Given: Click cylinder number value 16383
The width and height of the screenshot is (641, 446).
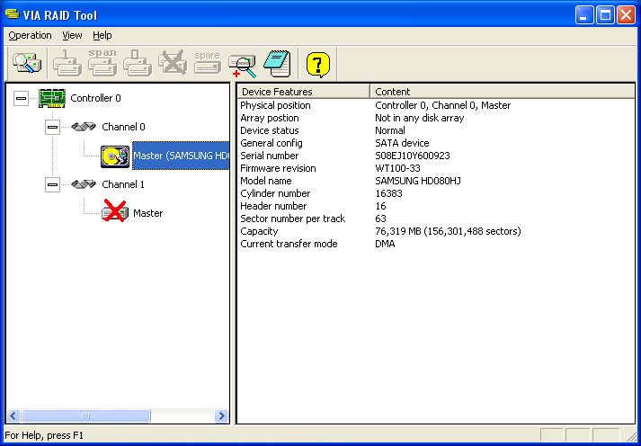Looking at the screenshot, I should pyautogui.click(x=388, y=193).
